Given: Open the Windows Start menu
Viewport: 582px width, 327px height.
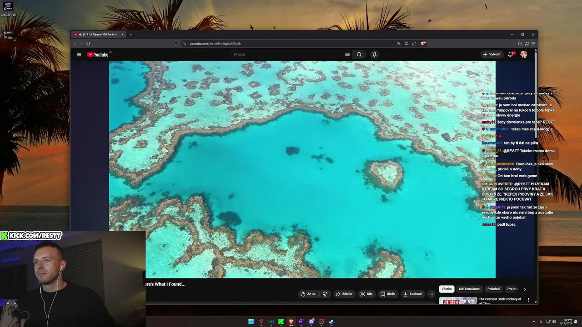Looking at the screenshot, I should click(251, 322).
